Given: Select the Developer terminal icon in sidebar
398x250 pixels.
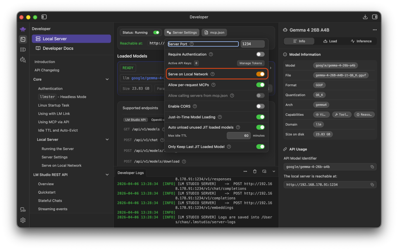Looking at the screenshot, I should [23, 39].
